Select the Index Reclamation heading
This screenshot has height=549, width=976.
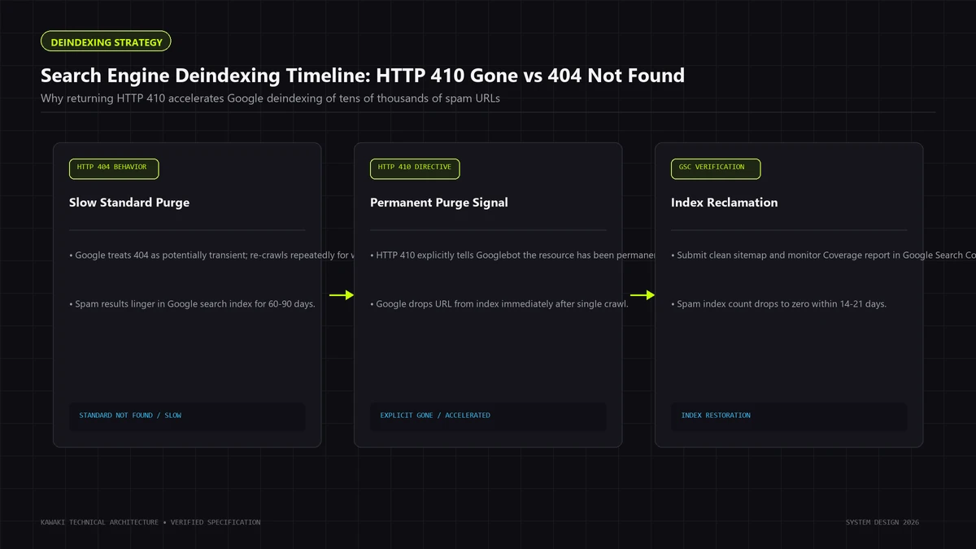pyautogui.click(x=725, y=203)
